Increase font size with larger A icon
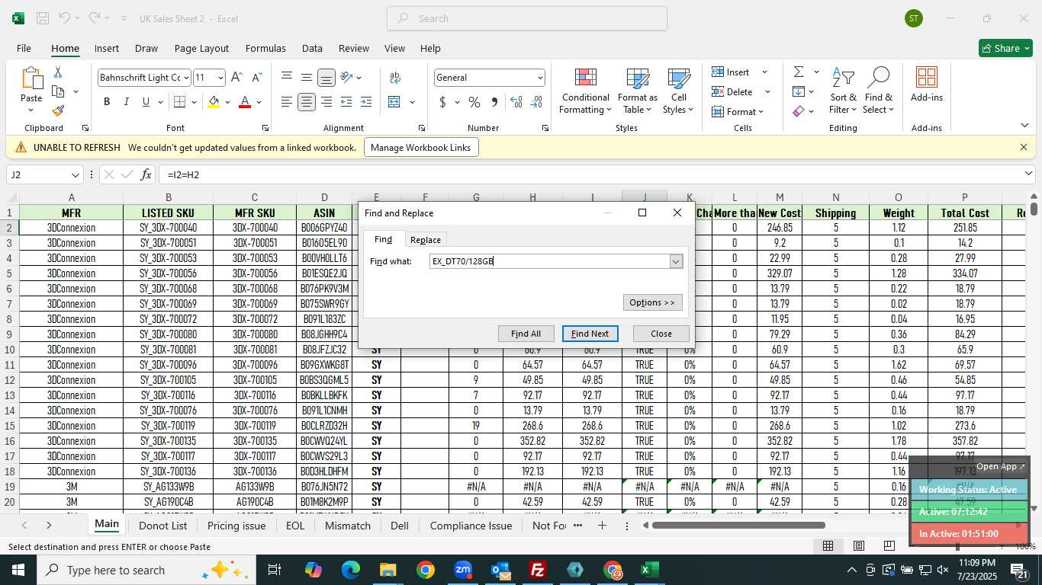Image resolution: width=1042 pixels, height=585 pixels. click(236, 77)
